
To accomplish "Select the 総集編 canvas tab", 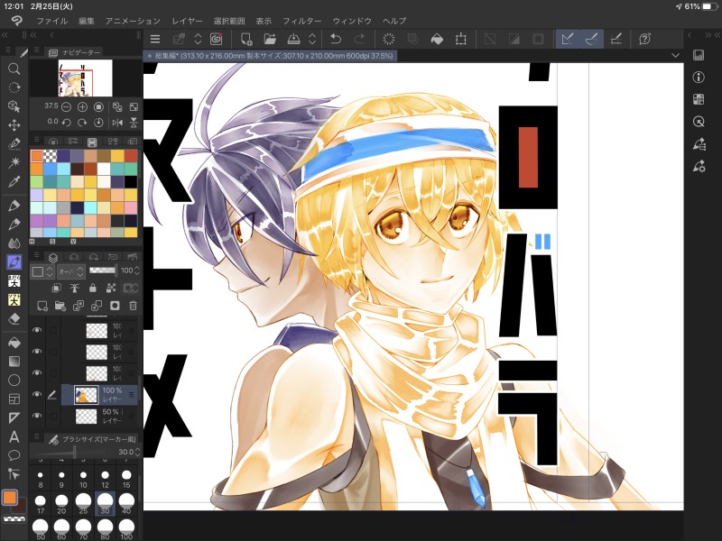I will click(270, 56).
